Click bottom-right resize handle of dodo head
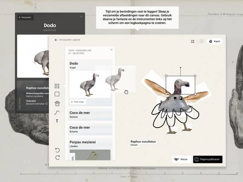Image resolution: width=243 pixels, height=182 pixels. pyautogui.click(x=195, y=94)
